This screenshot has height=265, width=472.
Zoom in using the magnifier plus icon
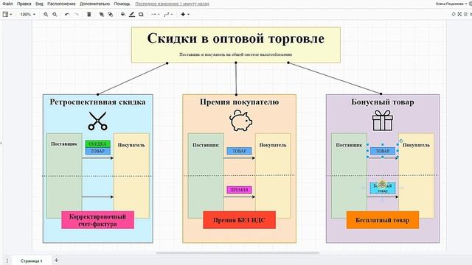[46, 14]
